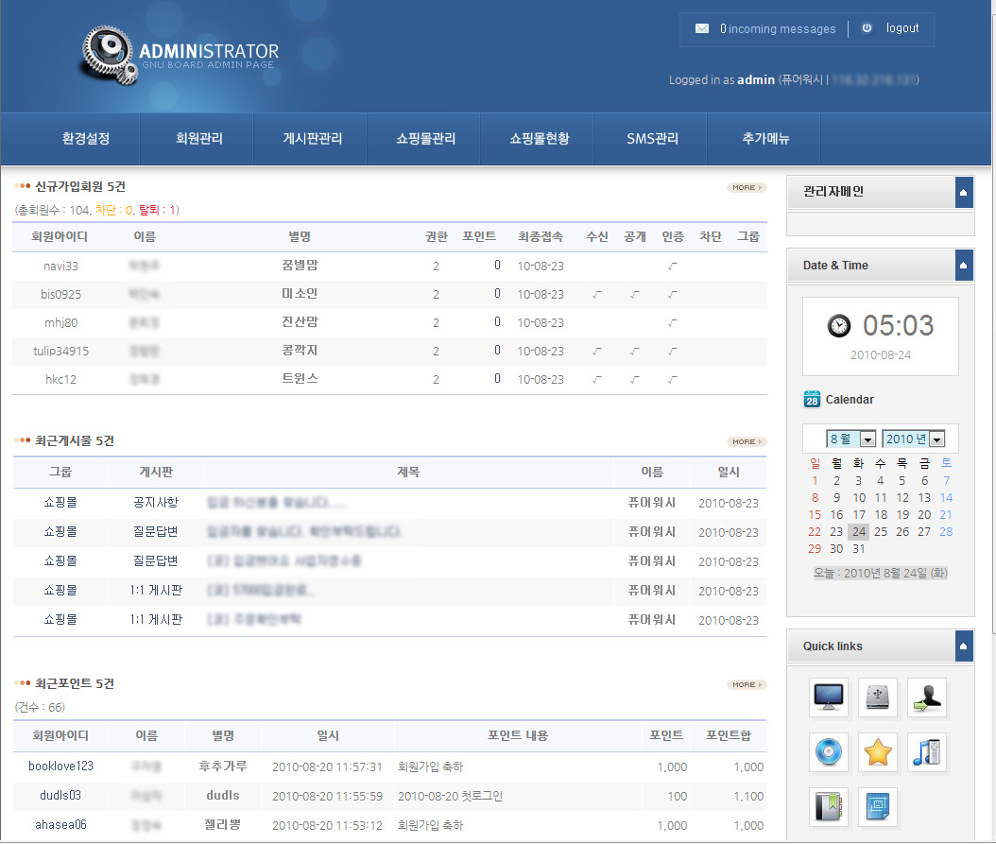The height and width of the screenshot is (844, 996).
Task: Open the USB drive quick link icon
Action: (878, 698)
